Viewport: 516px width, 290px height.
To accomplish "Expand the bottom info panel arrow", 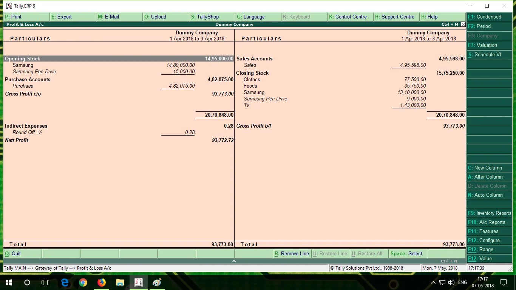I will [x=234, y=261].
